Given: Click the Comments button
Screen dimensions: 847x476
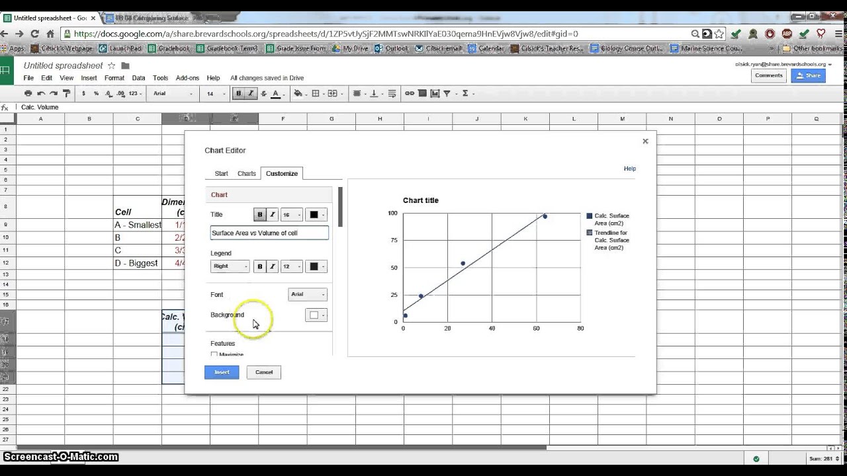Looking at the screenshot, I should (x=769, y=75).
